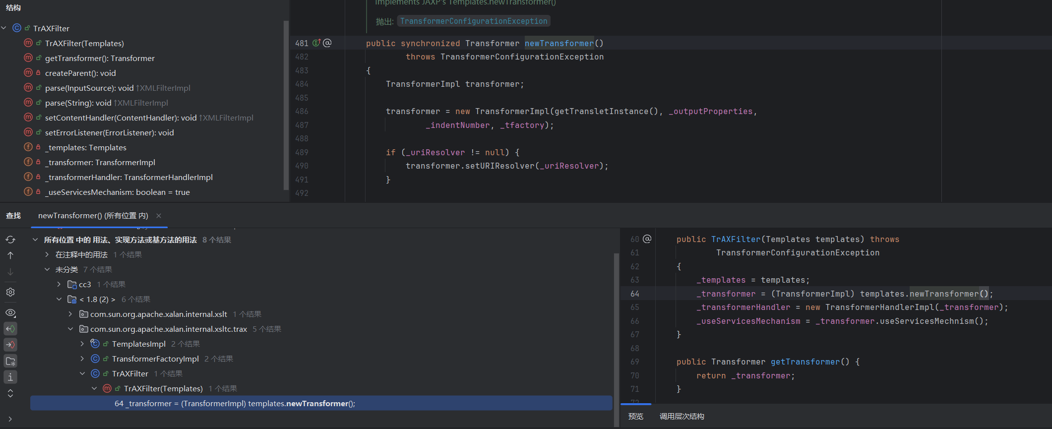Select getTransformer() in the structure panel
This screenshot has height=429, width=1052.
100,58
